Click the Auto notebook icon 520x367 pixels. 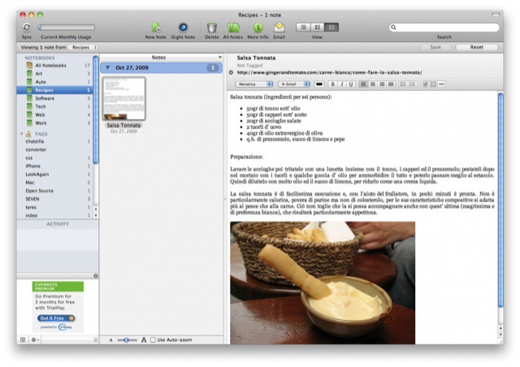[x=29, y=82]
